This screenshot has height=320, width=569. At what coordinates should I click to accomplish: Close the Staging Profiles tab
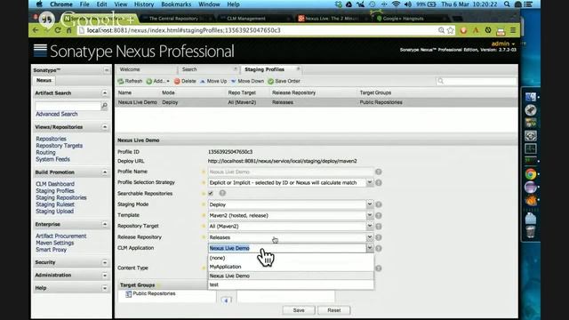coord(298,68)
